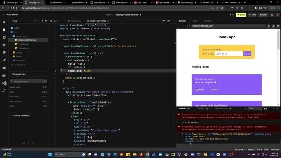Viewport: 281px width, 158px height.
Task: Open the All log level dropdown in console
Action: tap(265, 108)
